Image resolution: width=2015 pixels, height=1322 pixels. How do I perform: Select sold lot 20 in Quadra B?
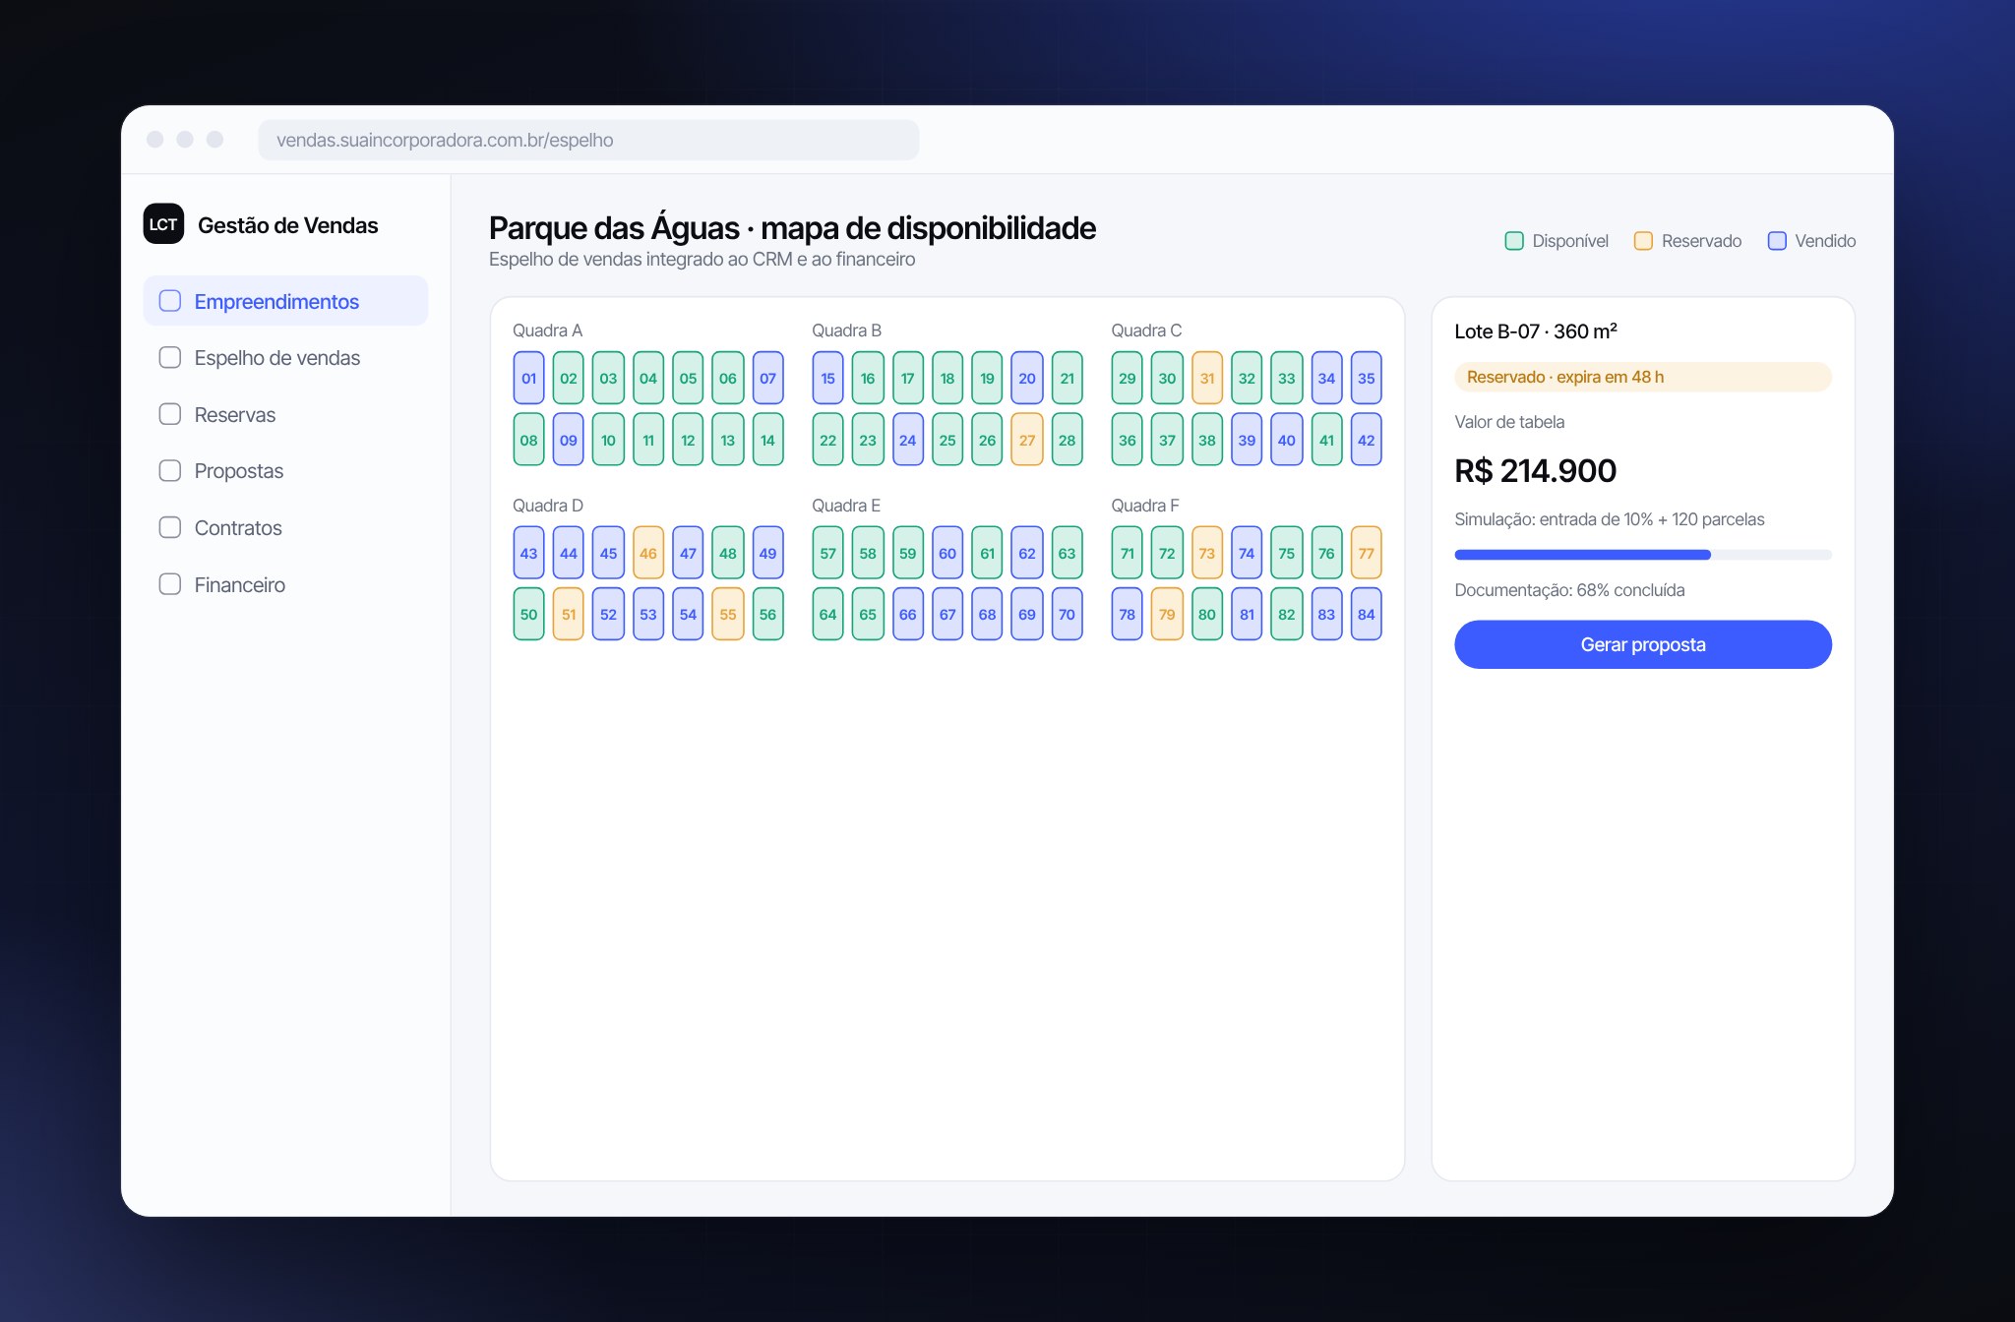tap(1027, 378)
